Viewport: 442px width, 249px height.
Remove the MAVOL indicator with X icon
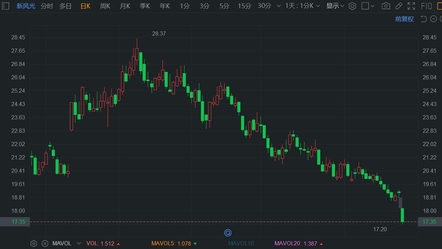click(45, 244)
